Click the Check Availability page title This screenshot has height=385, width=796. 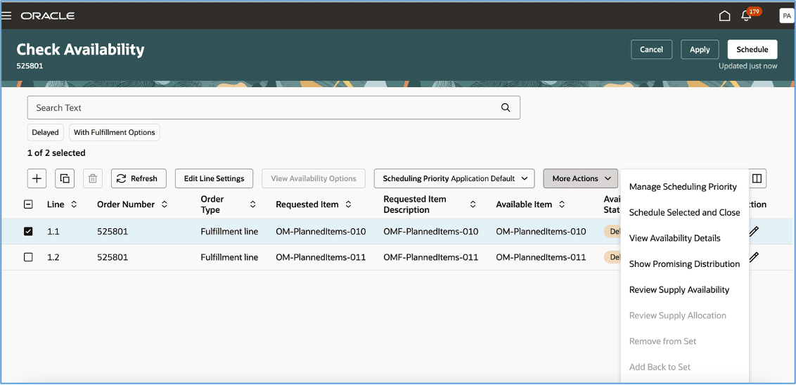(x=80, y=49)
